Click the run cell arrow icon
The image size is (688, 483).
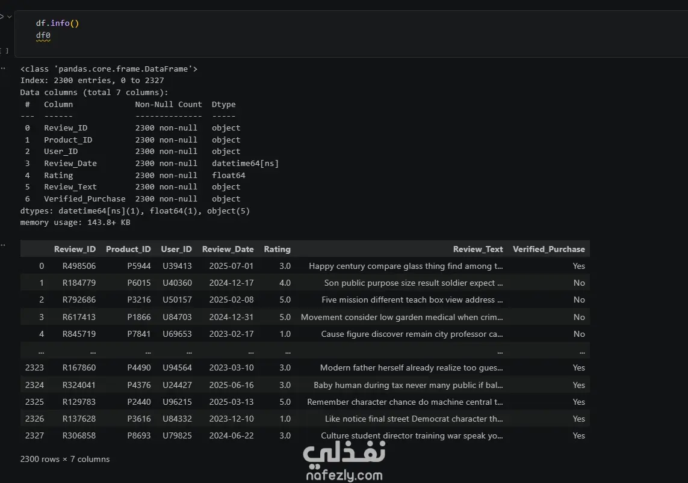pyautogui.click(x=1, y=17)
